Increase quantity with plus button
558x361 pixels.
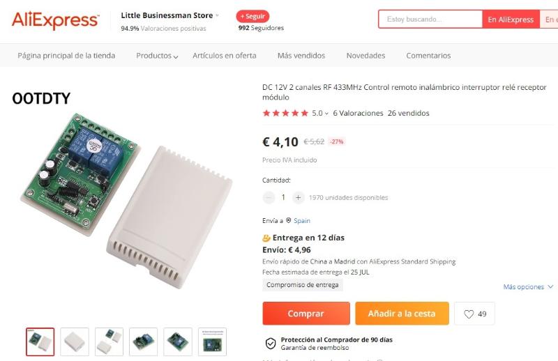pyautogui.click(x=299, y=197)
